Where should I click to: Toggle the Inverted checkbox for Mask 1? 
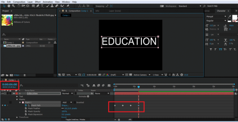pos(75,102)
